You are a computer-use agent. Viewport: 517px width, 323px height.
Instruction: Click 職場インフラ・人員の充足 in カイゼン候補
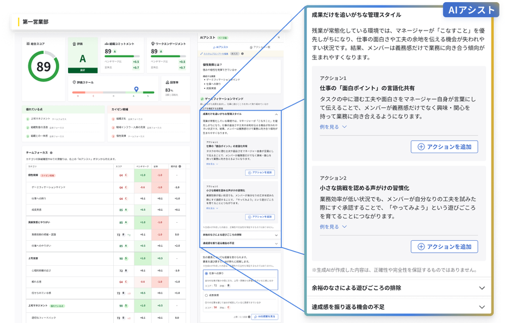pyautogui.click(x=131, y=127)
